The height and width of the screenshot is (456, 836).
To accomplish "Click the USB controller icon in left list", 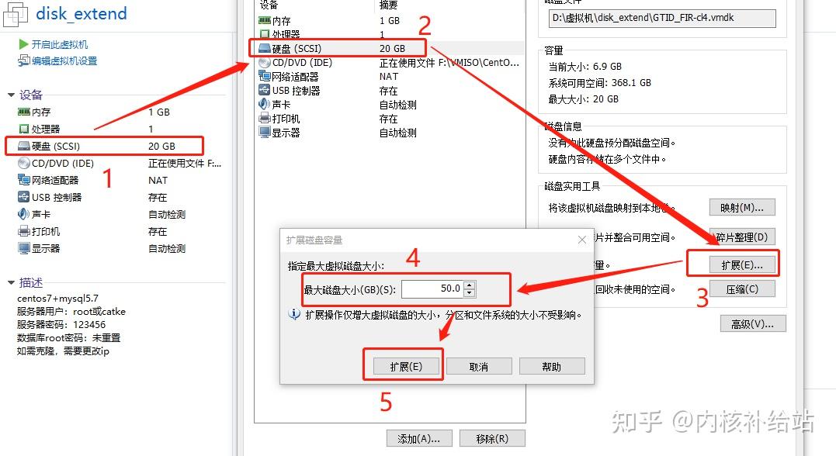I will (x=23, y=197).
